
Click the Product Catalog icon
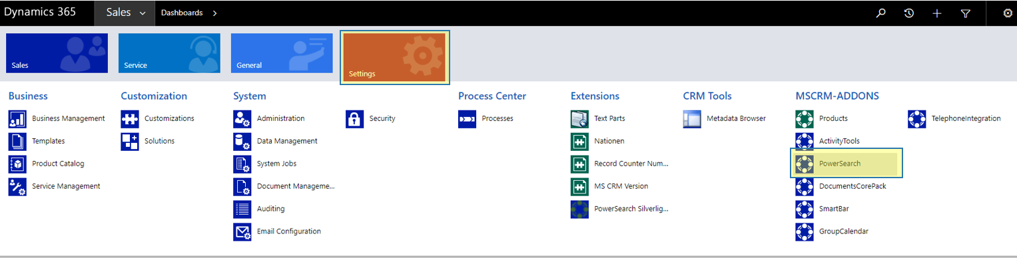tap(17, 164)
